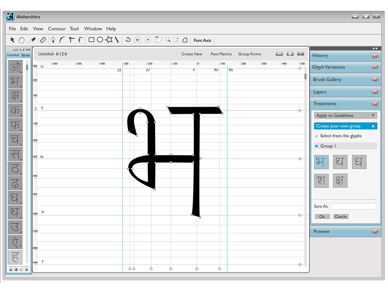This screenshot has height=291, width=388.
Task: Click the magnifier zoom tool
Action: 168,40
